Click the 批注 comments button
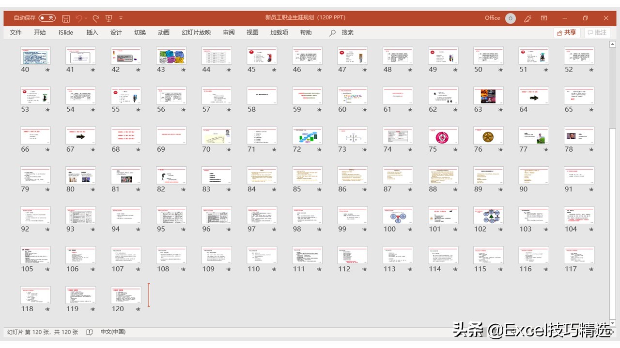The width and height of the screenshot is (620, 348). pos(597,32)
